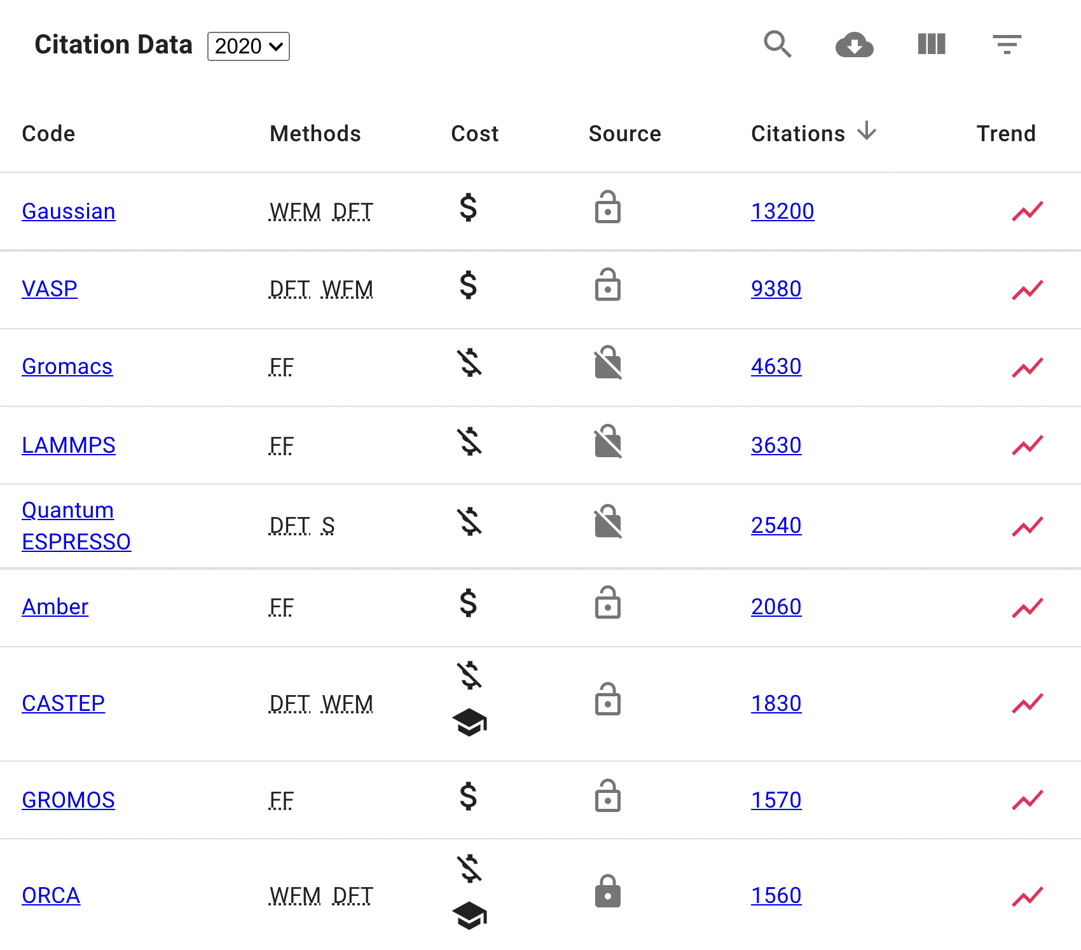Click the Citation Data title

tap(113, 45)
